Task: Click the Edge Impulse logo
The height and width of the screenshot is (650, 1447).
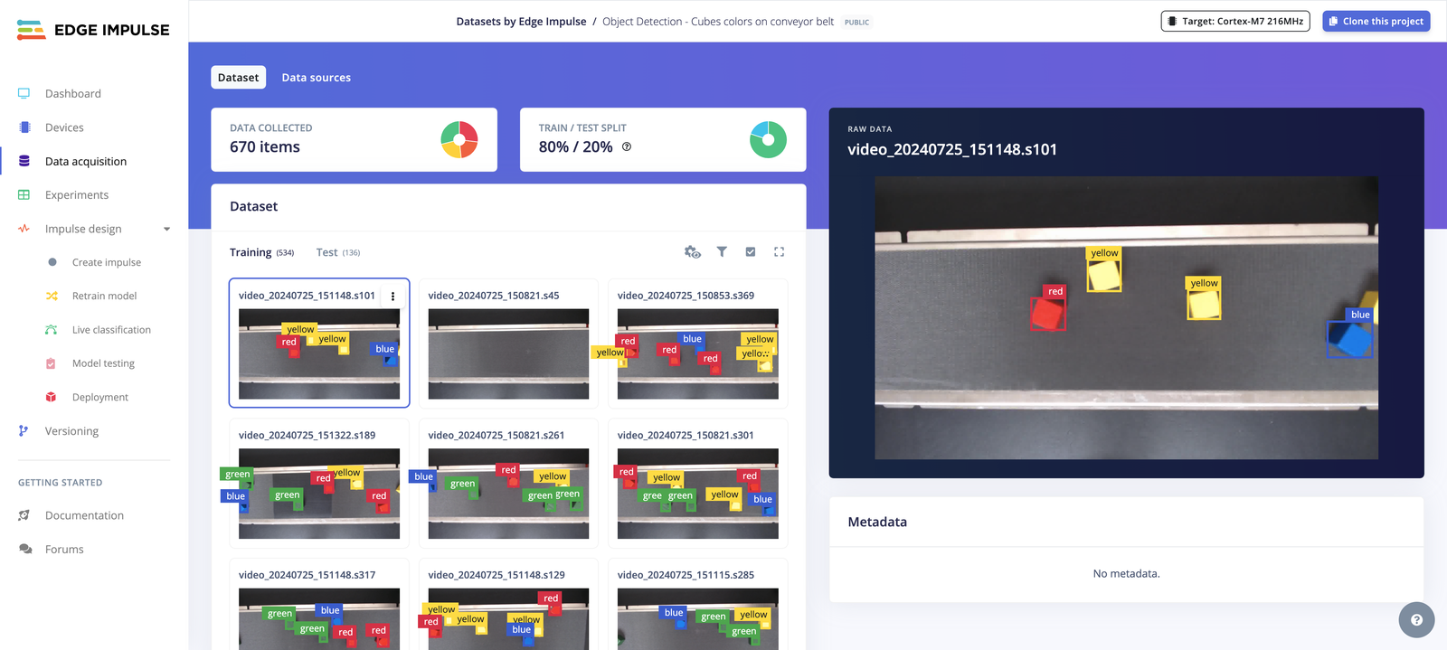Action: (x=93, y=30)
